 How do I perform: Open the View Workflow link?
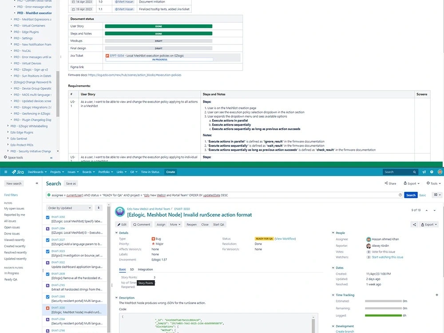coord(285,239)
